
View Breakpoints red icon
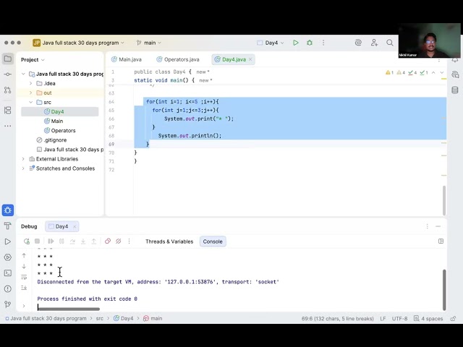coord(108,241)
